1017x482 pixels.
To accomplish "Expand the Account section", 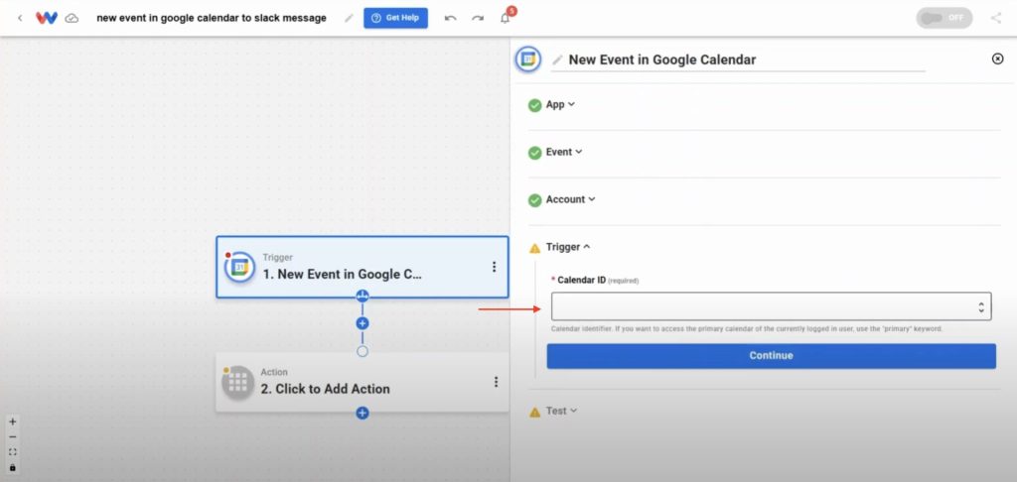I will pyautogui.click(x=570, y=199).
